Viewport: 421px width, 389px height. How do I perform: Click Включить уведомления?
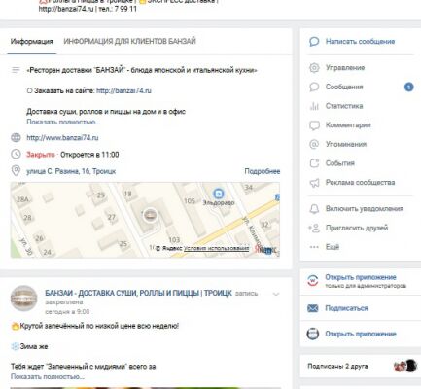click(x=365, y=209)
